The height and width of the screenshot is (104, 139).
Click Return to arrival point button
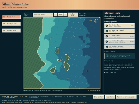coord(126,97)
